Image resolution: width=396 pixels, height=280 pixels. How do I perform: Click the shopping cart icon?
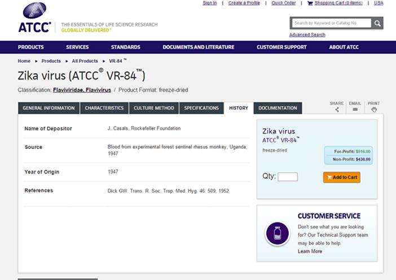pyautogui.click(x=310, y=3)
